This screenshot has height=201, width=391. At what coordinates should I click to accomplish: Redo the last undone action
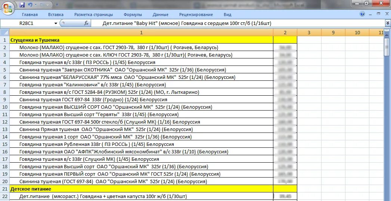point(43,5)
